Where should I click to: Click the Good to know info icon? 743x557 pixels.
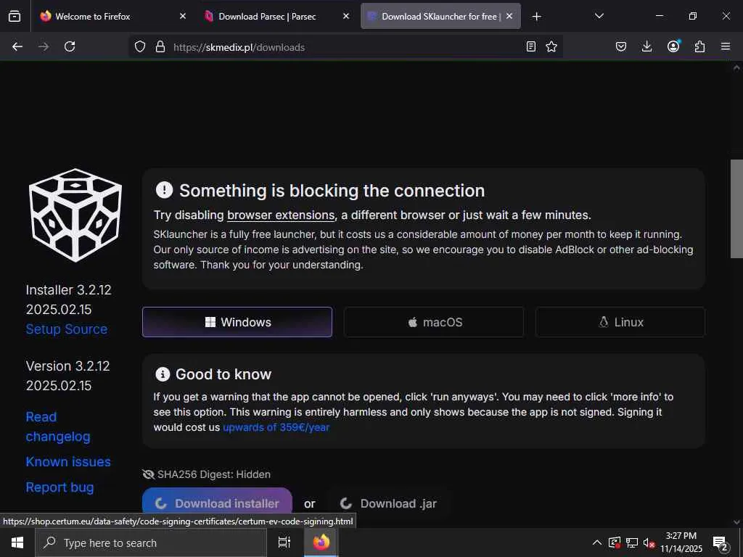pyautogui.click(x=163, y=374)
